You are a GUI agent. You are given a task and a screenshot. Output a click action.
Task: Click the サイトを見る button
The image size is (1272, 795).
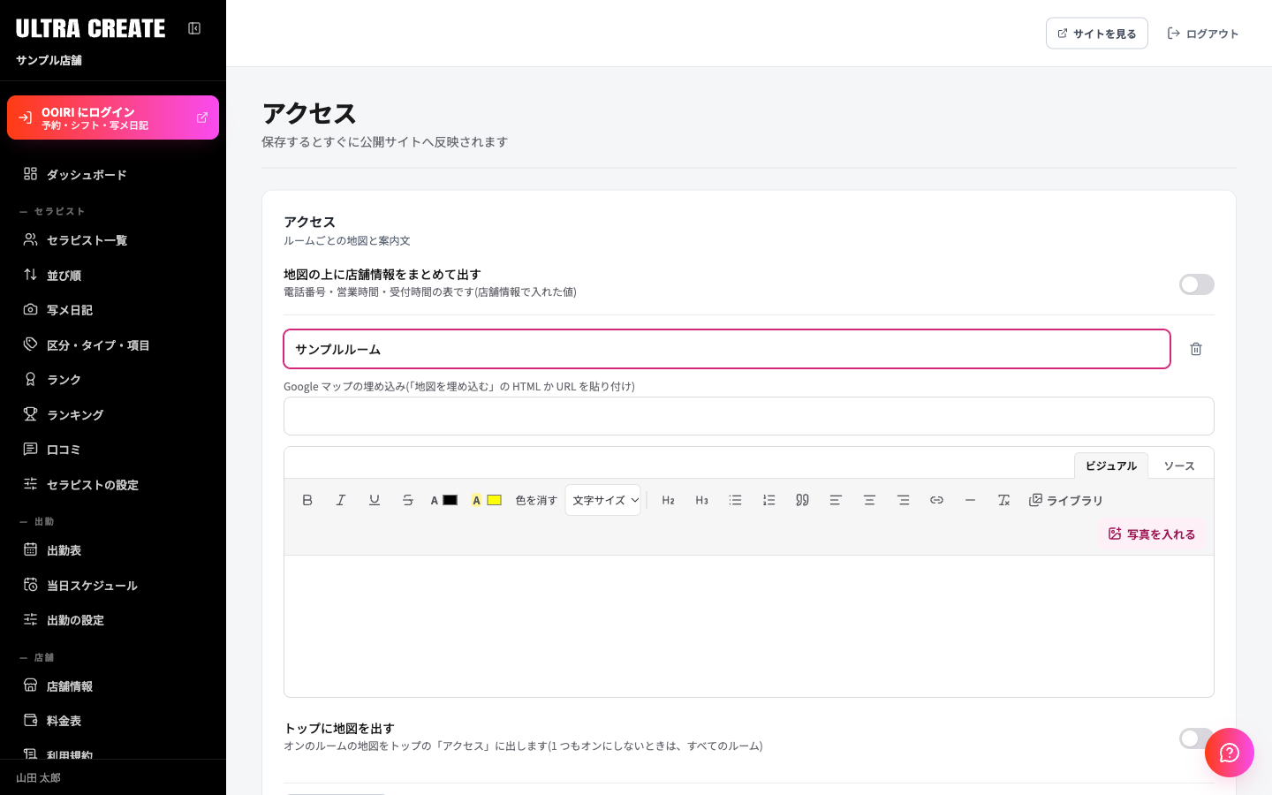[1097, 34]
